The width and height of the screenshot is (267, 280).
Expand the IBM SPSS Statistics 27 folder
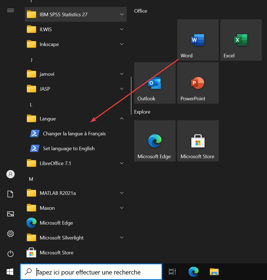click(76, 15)
